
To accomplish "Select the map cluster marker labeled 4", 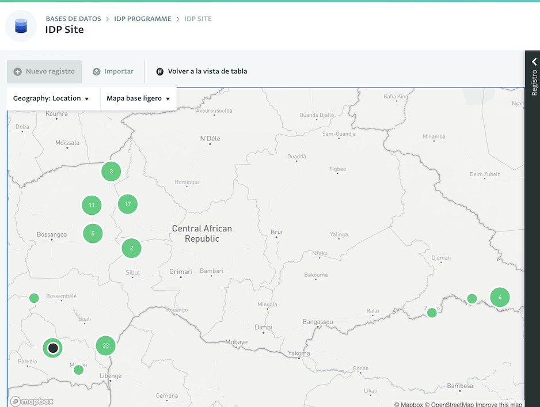I will click(x=500, y=297).
